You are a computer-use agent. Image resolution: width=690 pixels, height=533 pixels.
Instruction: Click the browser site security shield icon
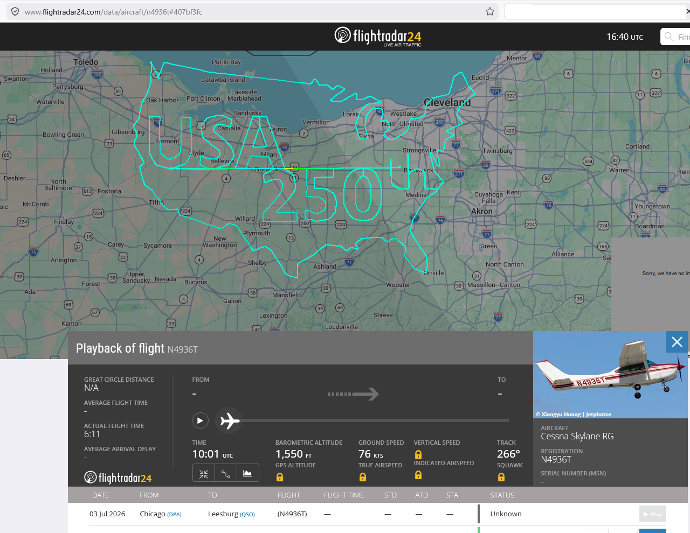pos(15,11)
